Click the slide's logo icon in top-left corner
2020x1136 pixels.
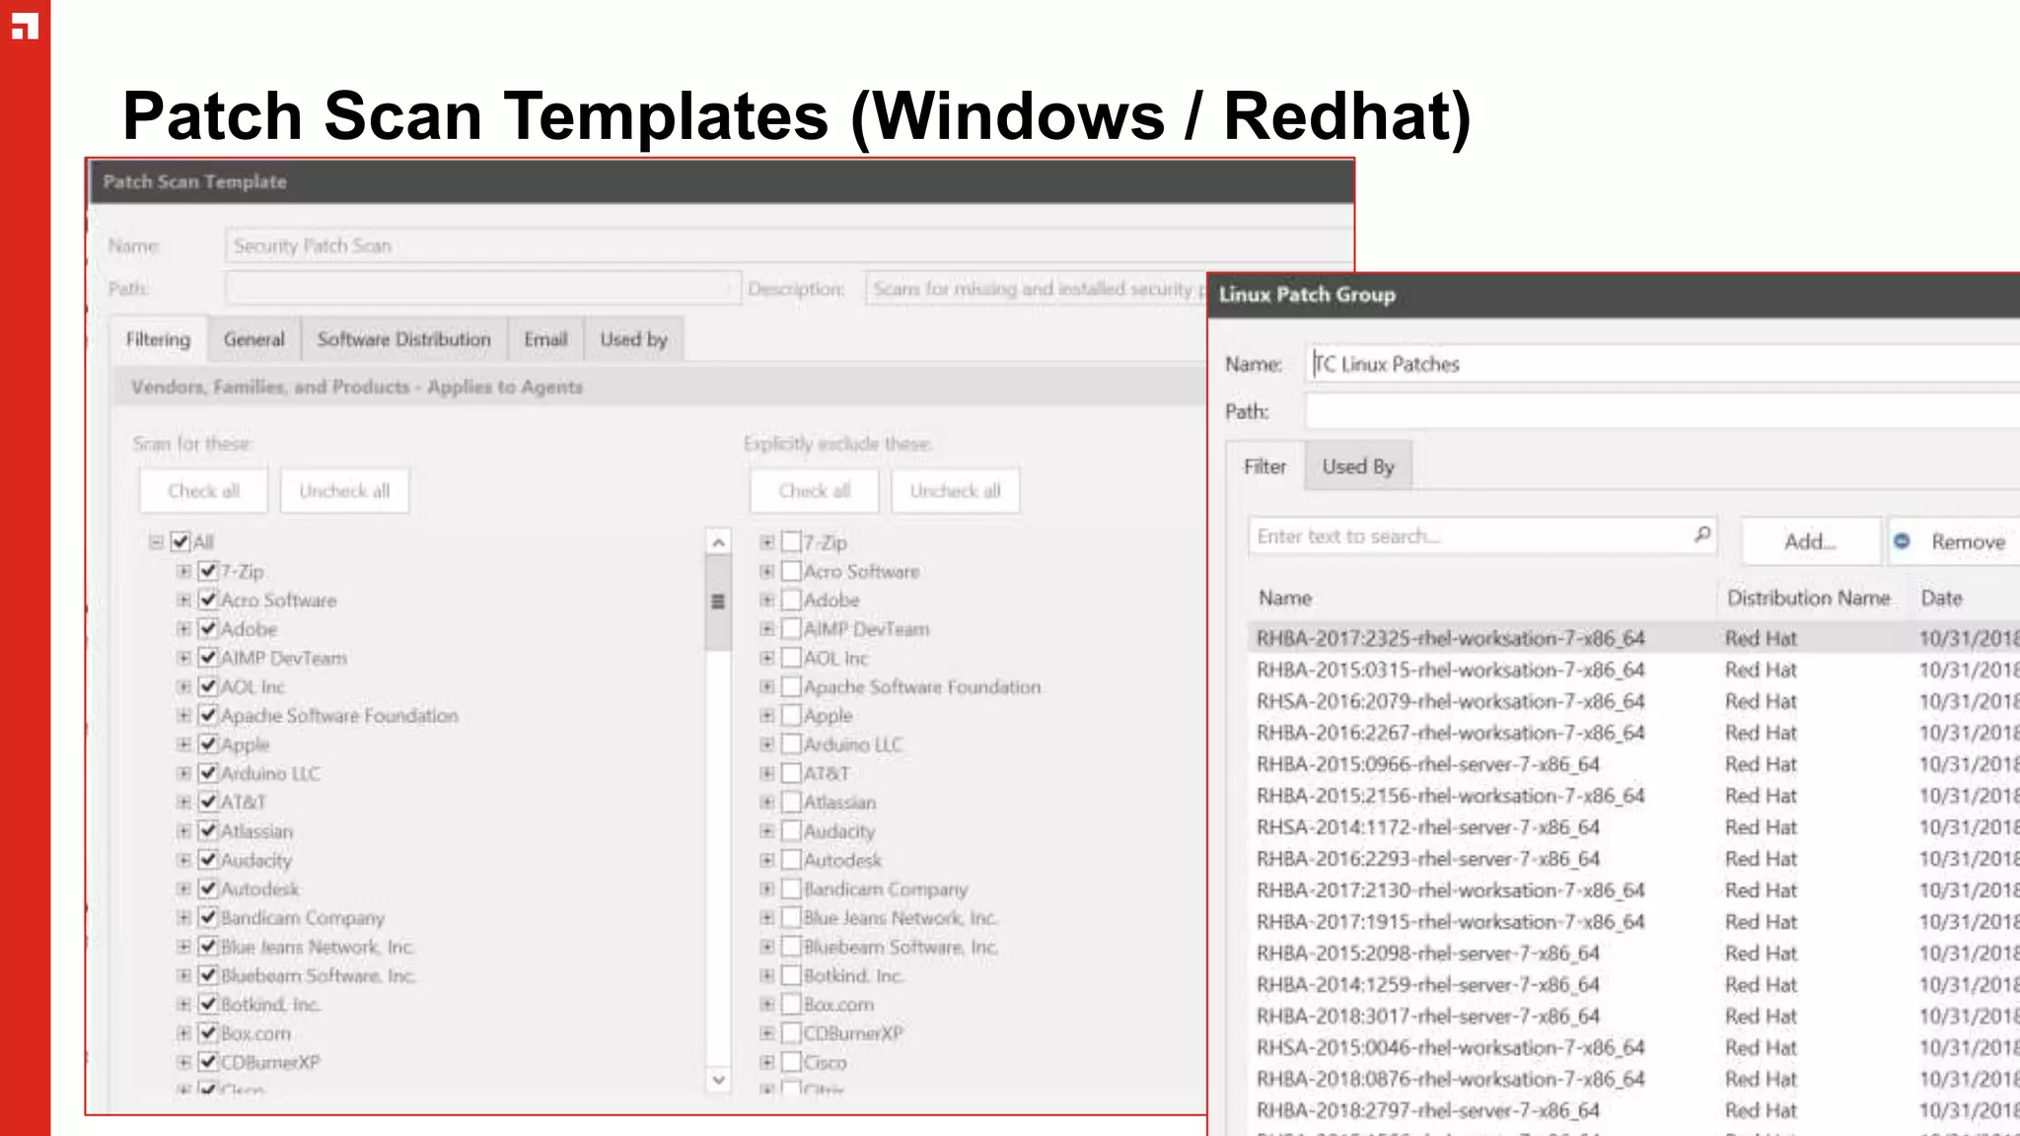tap(25, 27)
